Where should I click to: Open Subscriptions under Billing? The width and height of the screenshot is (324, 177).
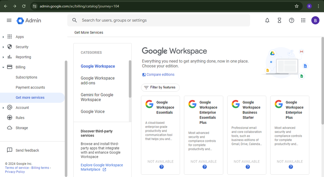pos(27,77)
